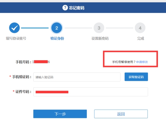
Task: Focus the 证件号码 input field
Action: [x=90, y=92]
